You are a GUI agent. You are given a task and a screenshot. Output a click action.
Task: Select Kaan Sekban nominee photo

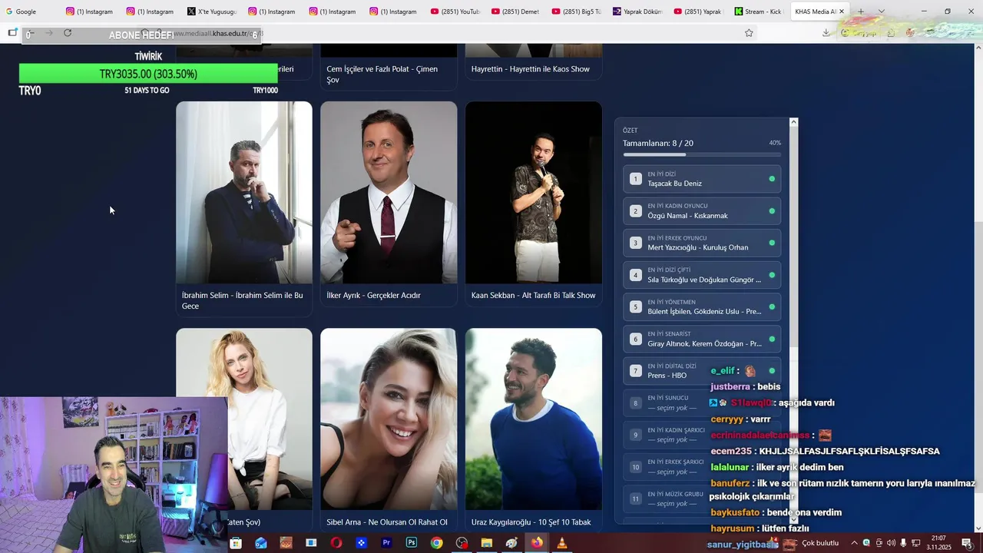[x=534, y=192]
